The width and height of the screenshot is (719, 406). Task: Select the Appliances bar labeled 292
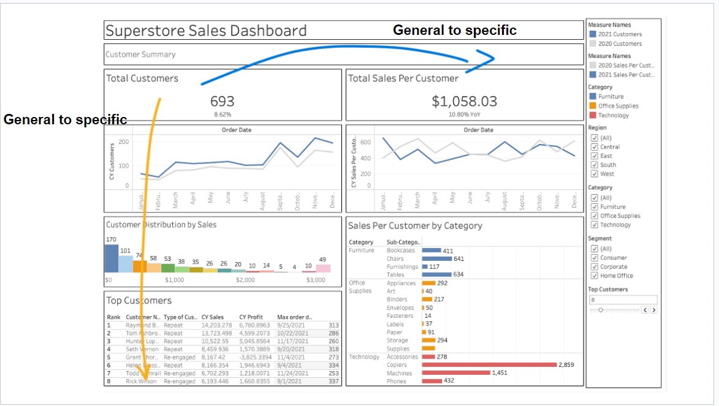(x=428, y=283)
